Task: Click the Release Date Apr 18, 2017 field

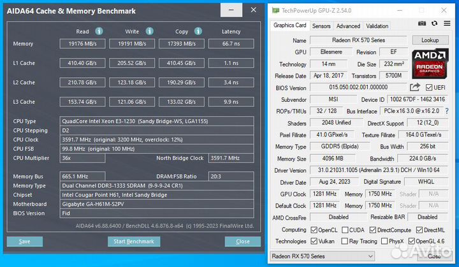Action: tap(328, 76)
